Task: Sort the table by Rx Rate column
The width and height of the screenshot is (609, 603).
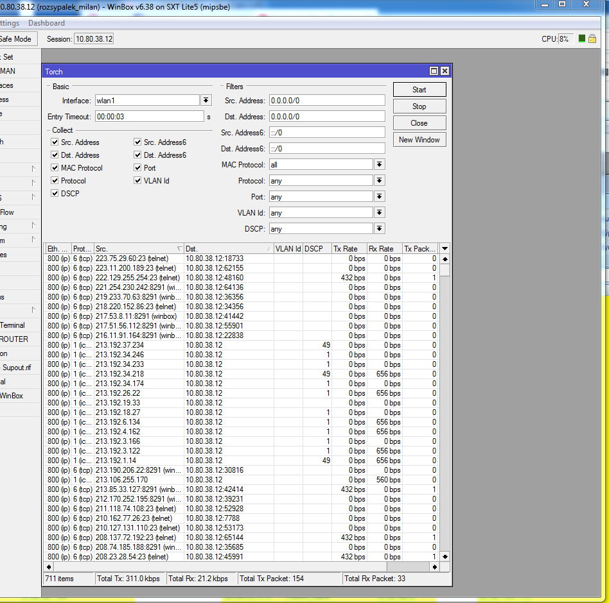Action: tap(385, 248)
